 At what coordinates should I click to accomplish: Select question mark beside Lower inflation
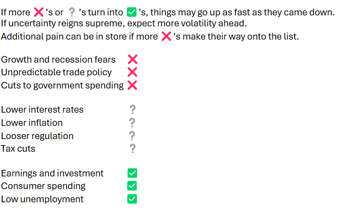[x=132, y=123]
